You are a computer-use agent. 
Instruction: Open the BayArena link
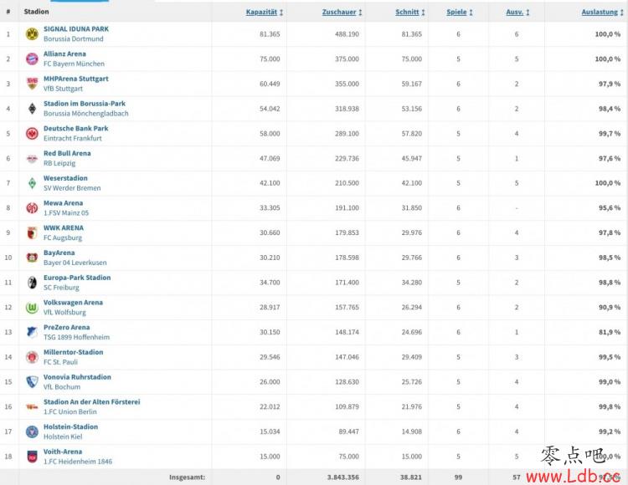coord(59,253)
